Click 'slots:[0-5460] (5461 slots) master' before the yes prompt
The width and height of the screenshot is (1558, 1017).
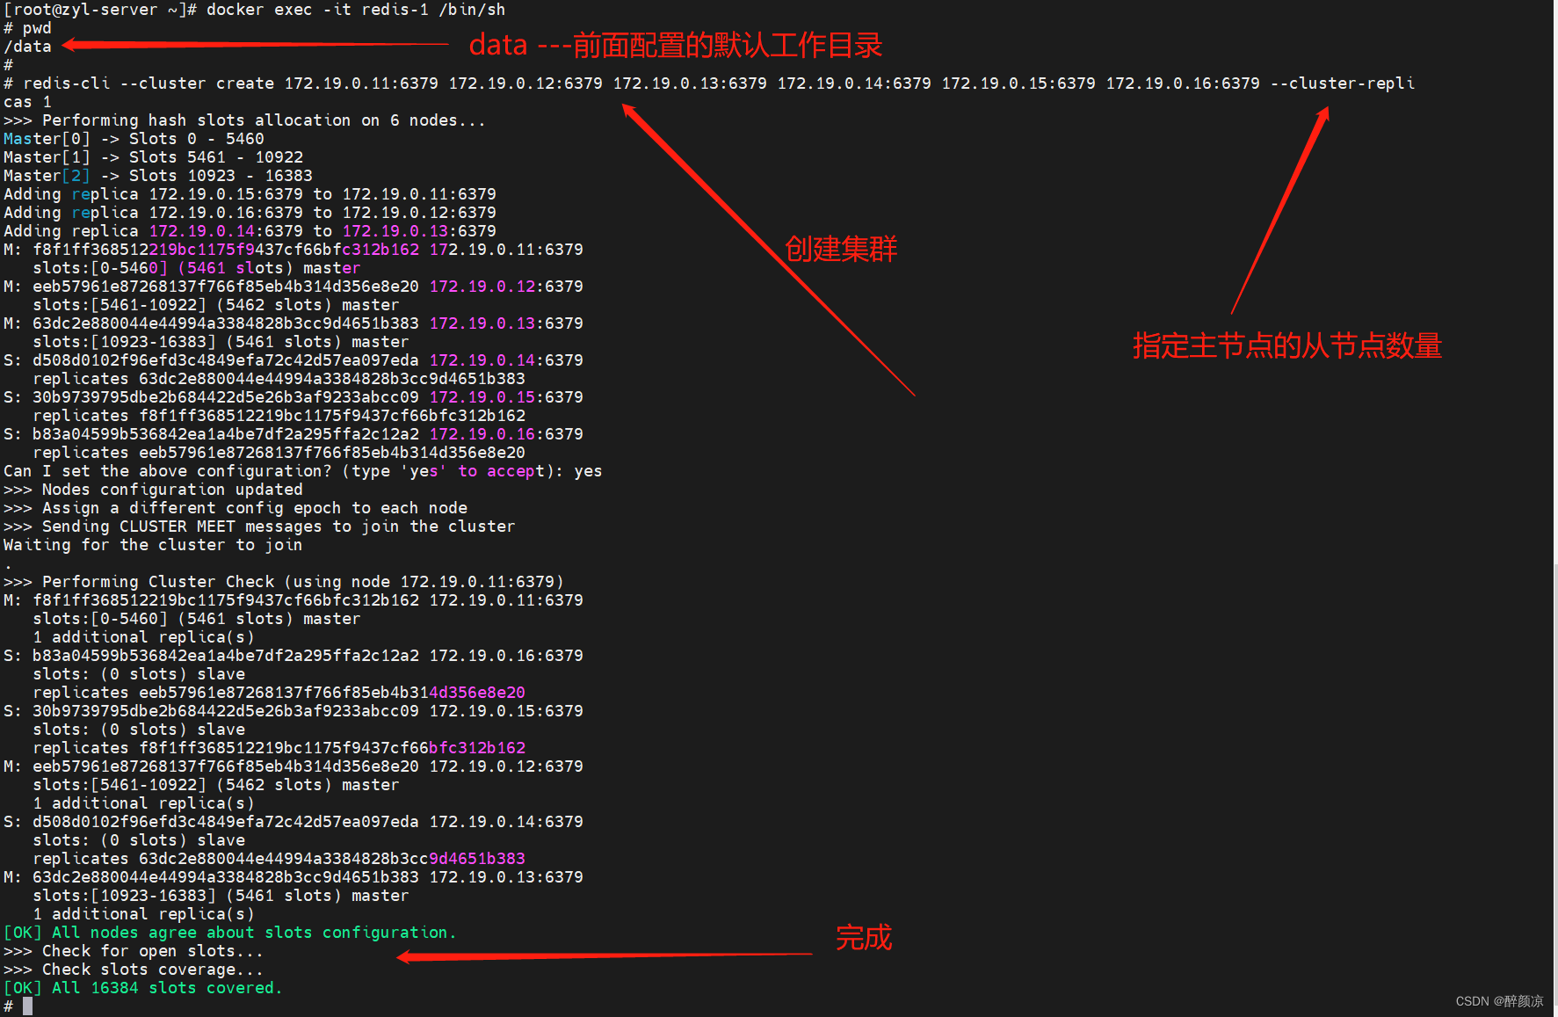(x=197, y=268)
